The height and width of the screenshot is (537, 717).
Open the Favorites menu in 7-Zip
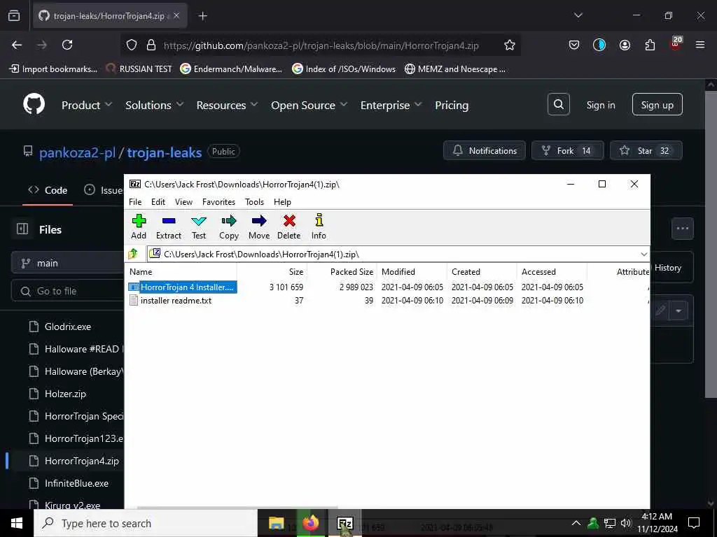coord(218,202)
